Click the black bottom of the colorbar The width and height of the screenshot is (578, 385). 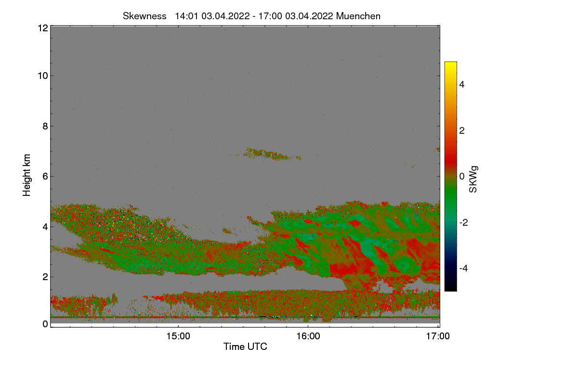click(450, 286)
